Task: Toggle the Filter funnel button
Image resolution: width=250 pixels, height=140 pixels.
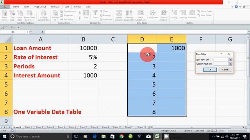Action: 95,14
